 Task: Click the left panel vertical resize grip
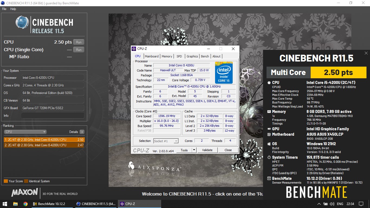(x=90, y=106)
